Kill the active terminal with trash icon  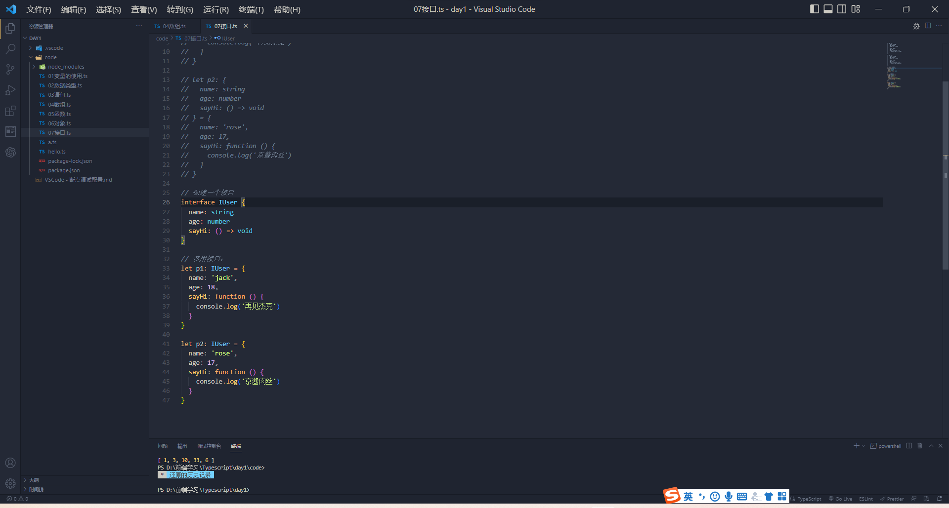[x=920, y=446]
